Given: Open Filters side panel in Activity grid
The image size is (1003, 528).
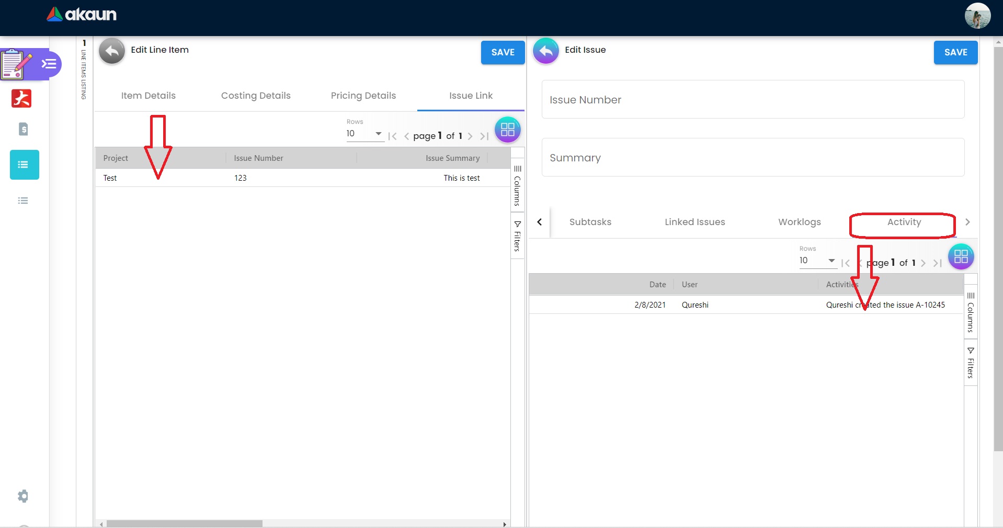Looking at the screenshot, I should point(971,363).
